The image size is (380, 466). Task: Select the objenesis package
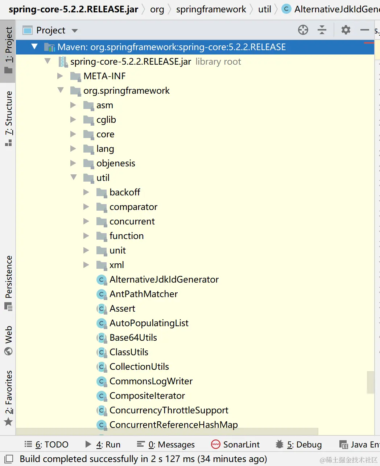click(116, 163)
